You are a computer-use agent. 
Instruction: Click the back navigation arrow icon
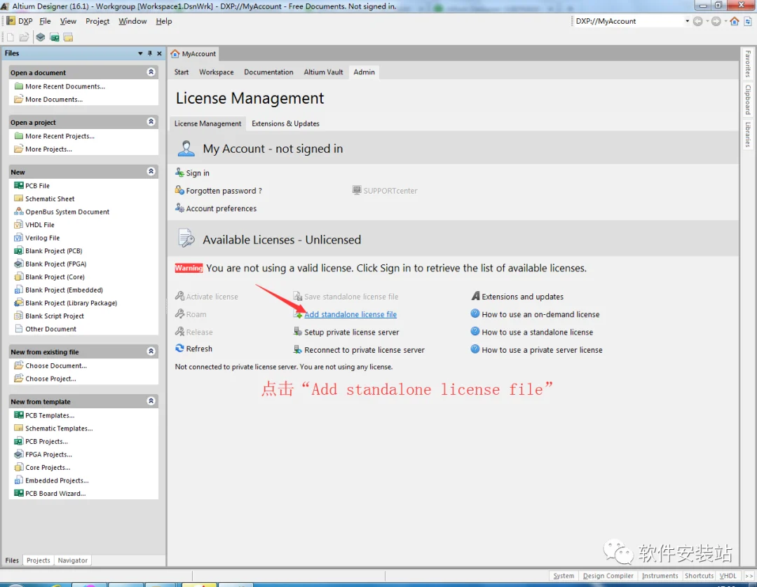pyautogui.click(x=697, y=21)
